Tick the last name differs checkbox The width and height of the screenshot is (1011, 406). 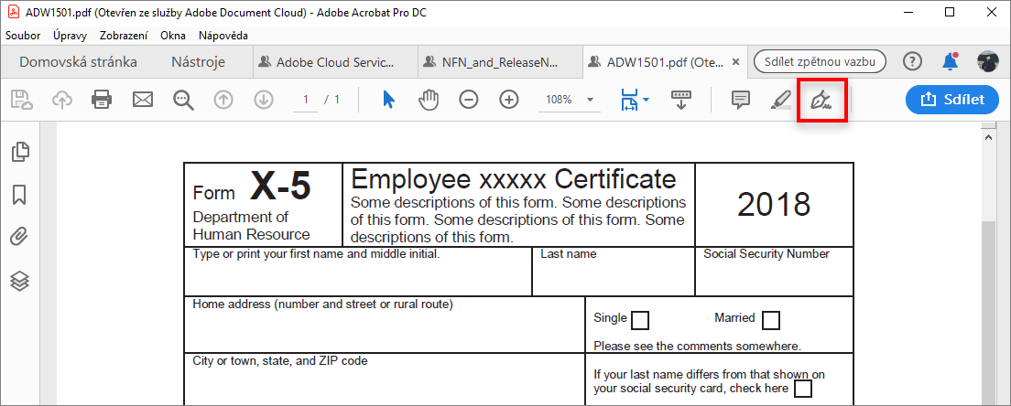pyautogui.click(x=803, y=390)
